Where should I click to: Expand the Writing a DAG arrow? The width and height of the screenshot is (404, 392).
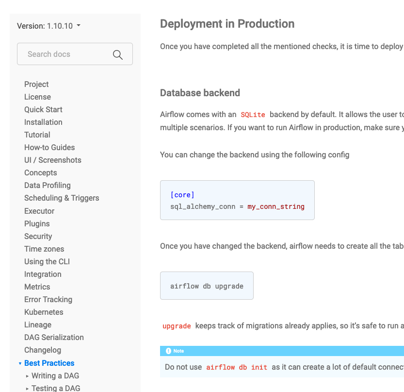[28, 376]
